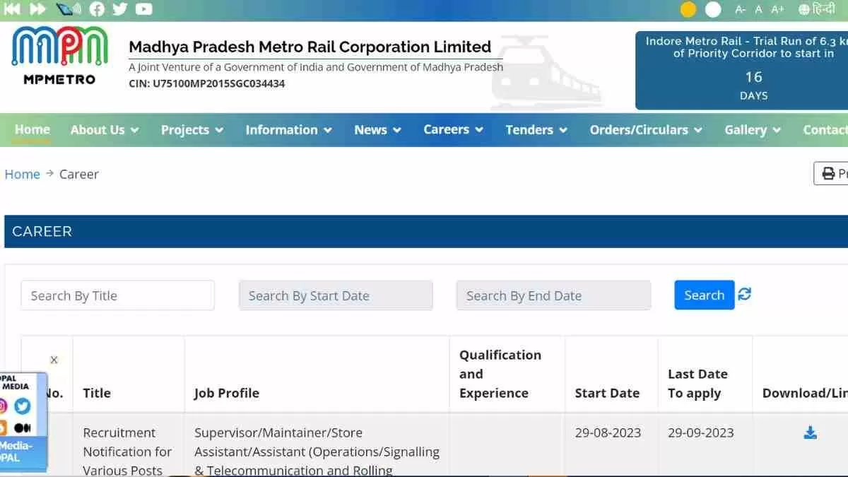Viewport: 848px width, 477px height.
Task: Click the Career breadcrumb text
Action: pos(79,175)
